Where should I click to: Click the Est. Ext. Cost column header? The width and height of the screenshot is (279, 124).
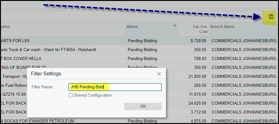pos(200,29)
